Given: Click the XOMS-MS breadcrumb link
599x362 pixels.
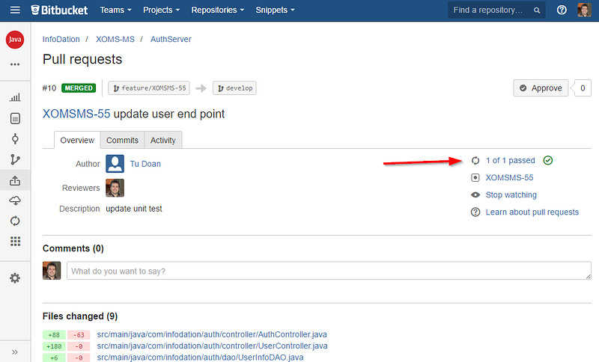Looking at the screenshot, I should click(115, 40).
